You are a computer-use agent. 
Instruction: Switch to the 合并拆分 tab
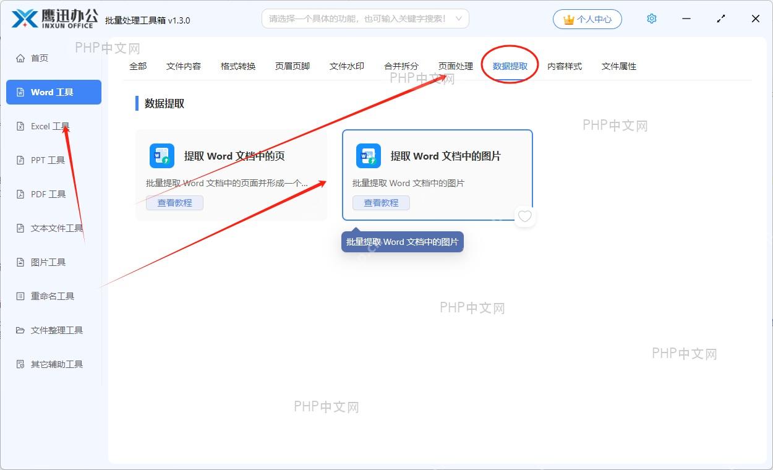pos(401,66)
